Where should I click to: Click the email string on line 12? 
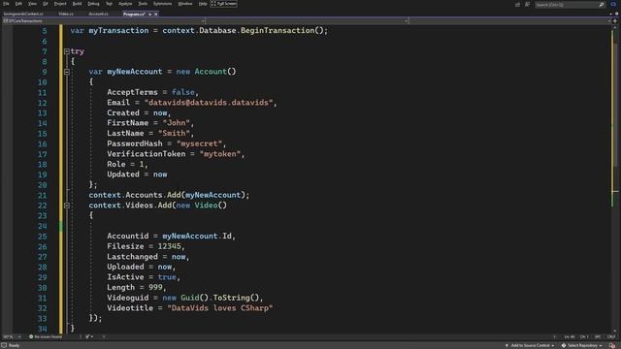(x=209, y=103)
